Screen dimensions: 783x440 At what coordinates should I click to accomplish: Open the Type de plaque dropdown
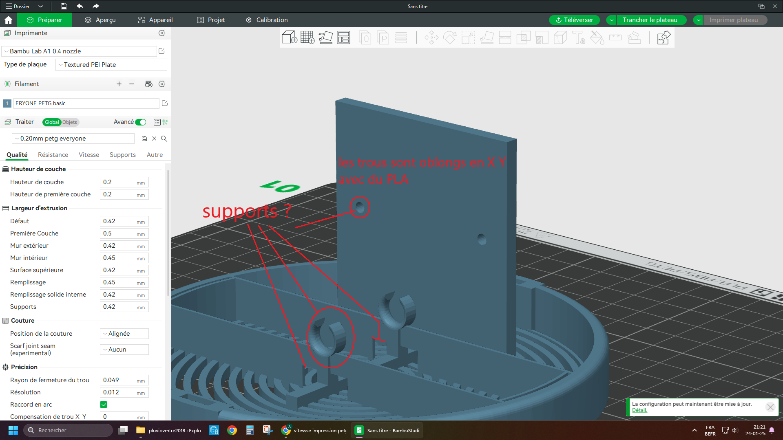[x=111, y=65]
